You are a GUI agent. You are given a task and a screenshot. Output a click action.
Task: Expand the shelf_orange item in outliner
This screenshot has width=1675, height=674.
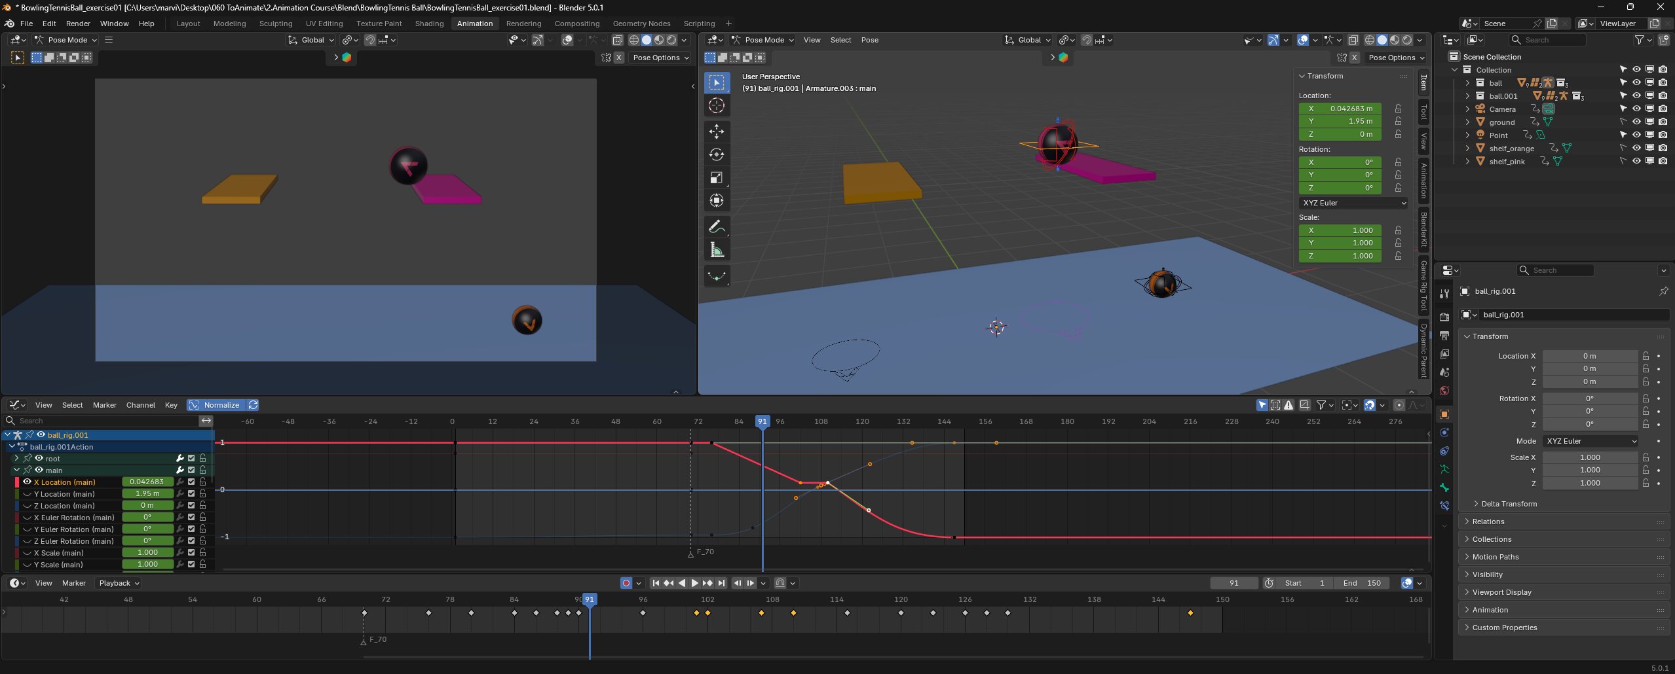click(1467, 149)
